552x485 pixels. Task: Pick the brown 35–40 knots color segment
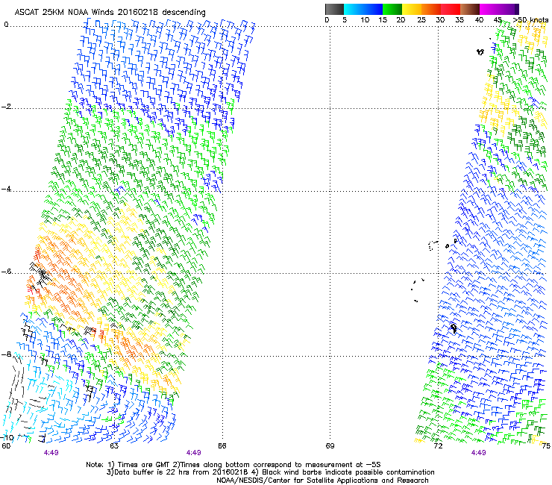470,9
